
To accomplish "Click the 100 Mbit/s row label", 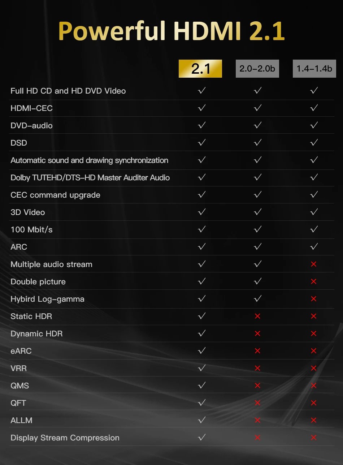I will point(32,230).
